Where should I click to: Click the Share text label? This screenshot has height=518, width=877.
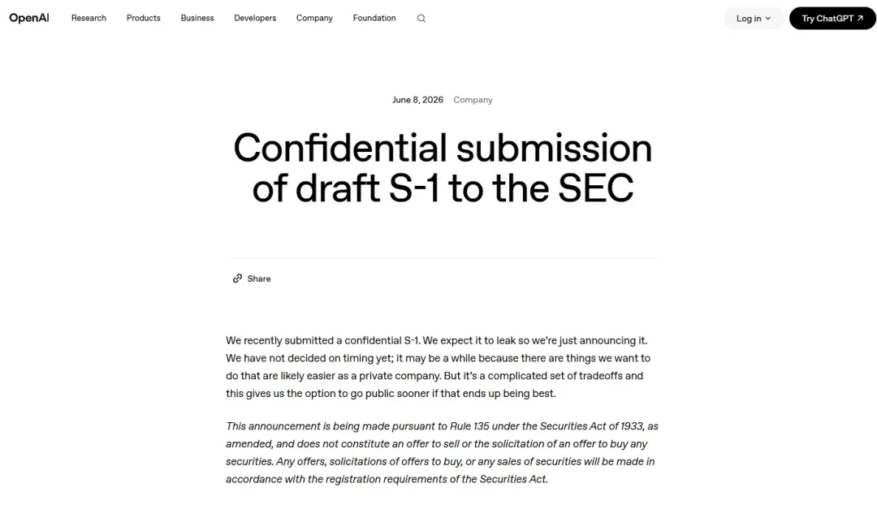(259, 278)
